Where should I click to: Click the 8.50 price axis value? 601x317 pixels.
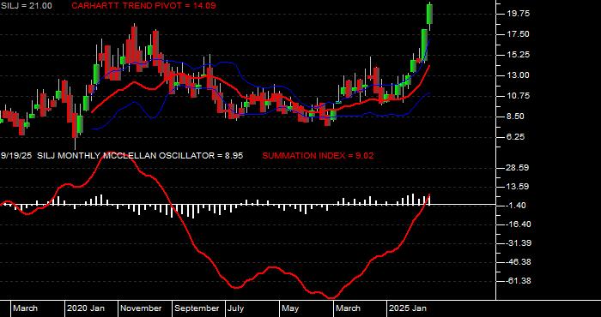click(518, 117)
